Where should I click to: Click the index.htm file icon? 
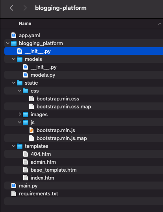coord(26,178)
